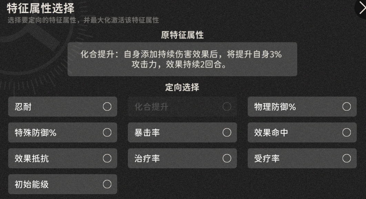Select the 效果抵抗 radio circle

coord(107,158)
